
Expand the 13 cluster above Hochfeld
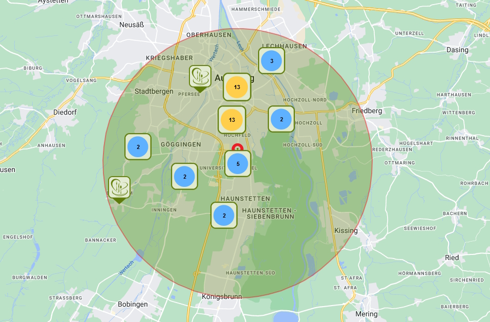click(232, 120)
